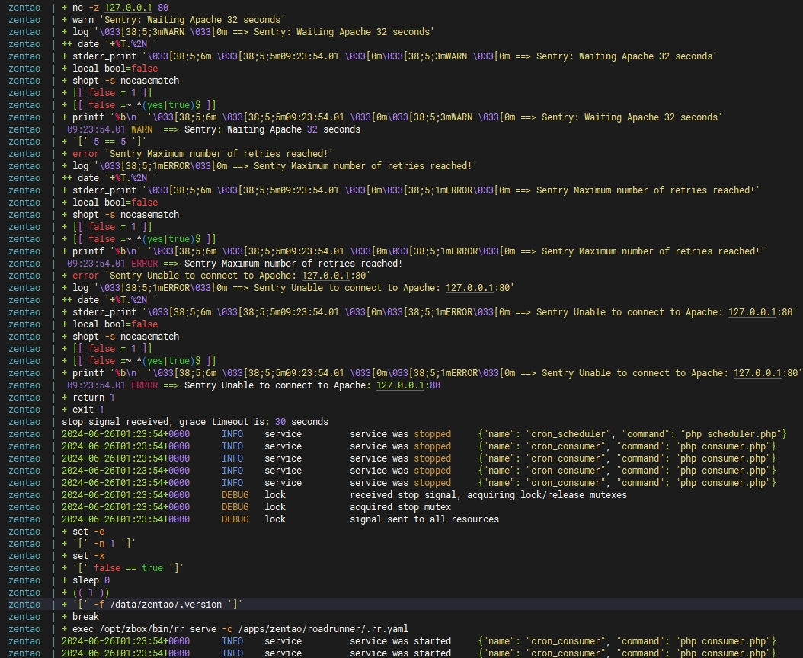Click "received stop signal, acquiring lock/release mutexes" message

[x=488, y=495]
